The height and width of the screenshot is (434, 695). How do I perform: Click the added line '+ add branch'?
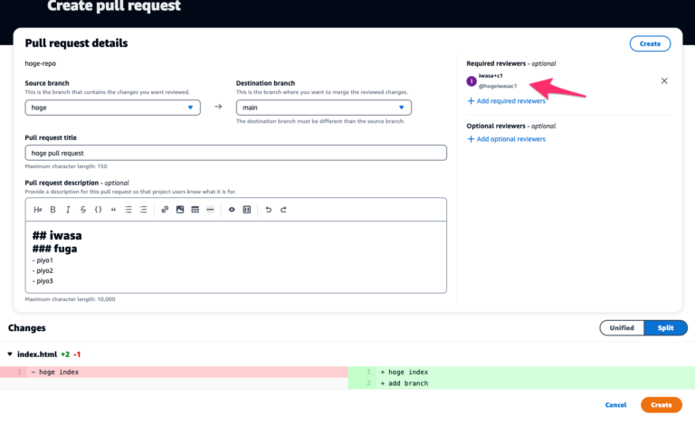[405, 383]
